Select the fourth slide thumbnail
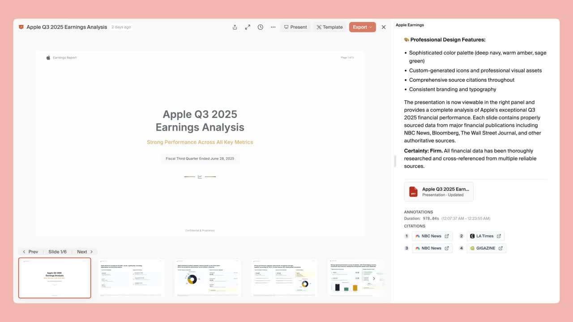The image size is (573, 322). tap(284, 278)
